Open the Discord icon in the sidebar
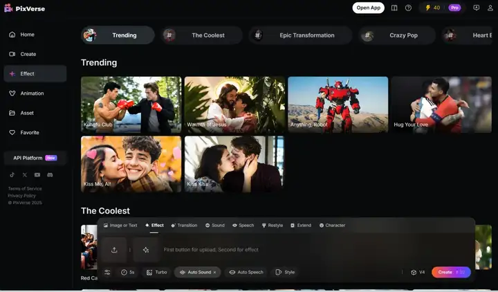 50,175
